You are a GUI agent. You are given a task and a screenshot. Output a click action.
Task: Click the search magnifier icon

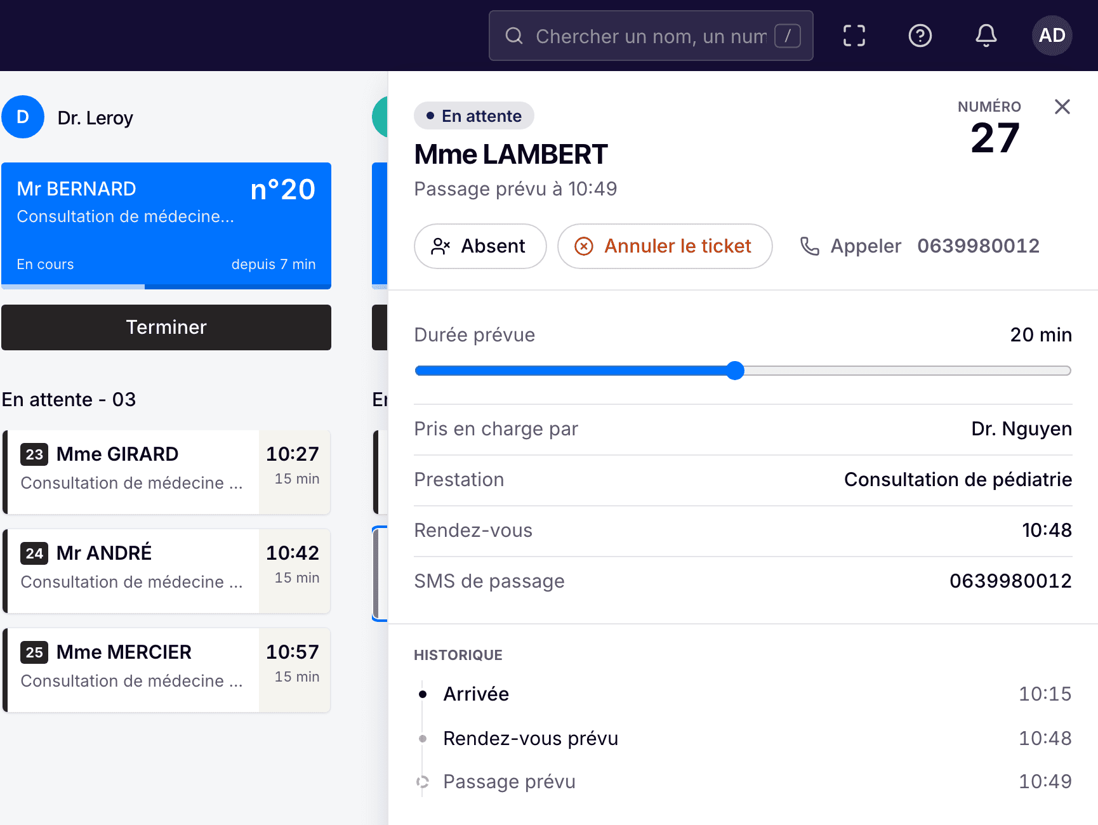[x=514, y=36]
